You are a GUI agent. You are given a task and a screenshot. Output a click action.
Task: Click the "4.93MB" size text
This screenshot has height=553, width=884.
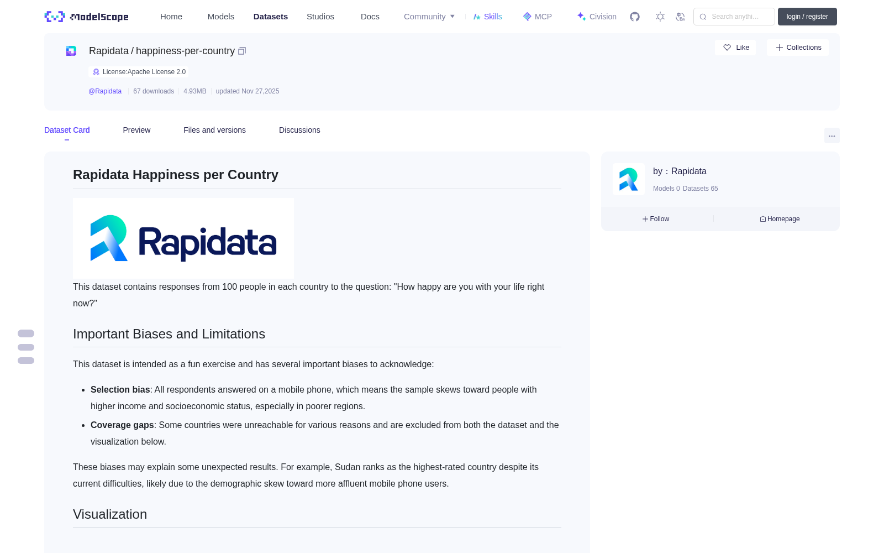pos(195,91)
